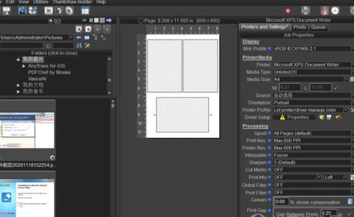Click the colored table grid toolbar icon
Image resolution: width=354 pixels, height=217 pixels.
pos(85,11)
